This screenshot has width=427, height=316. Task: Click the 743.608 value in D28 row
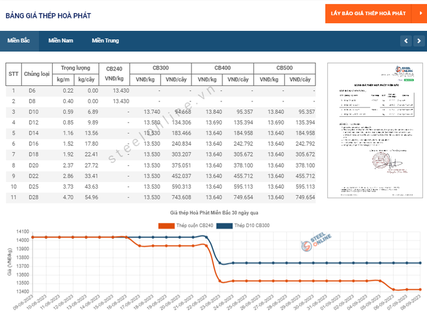tap(181, 197)
